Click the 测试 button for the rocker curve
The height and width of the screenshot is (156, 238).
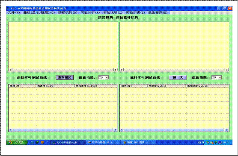(178, 77)
